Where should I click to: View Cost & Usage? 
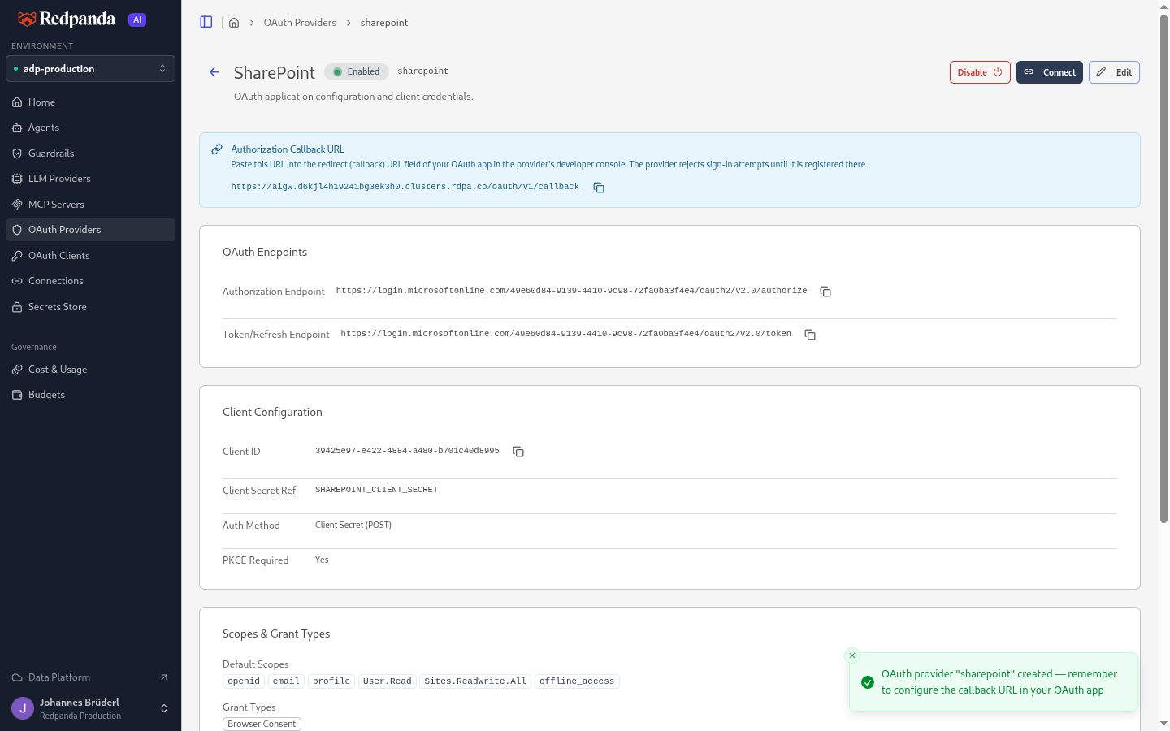pyautogui.click(x=90, y=370)
